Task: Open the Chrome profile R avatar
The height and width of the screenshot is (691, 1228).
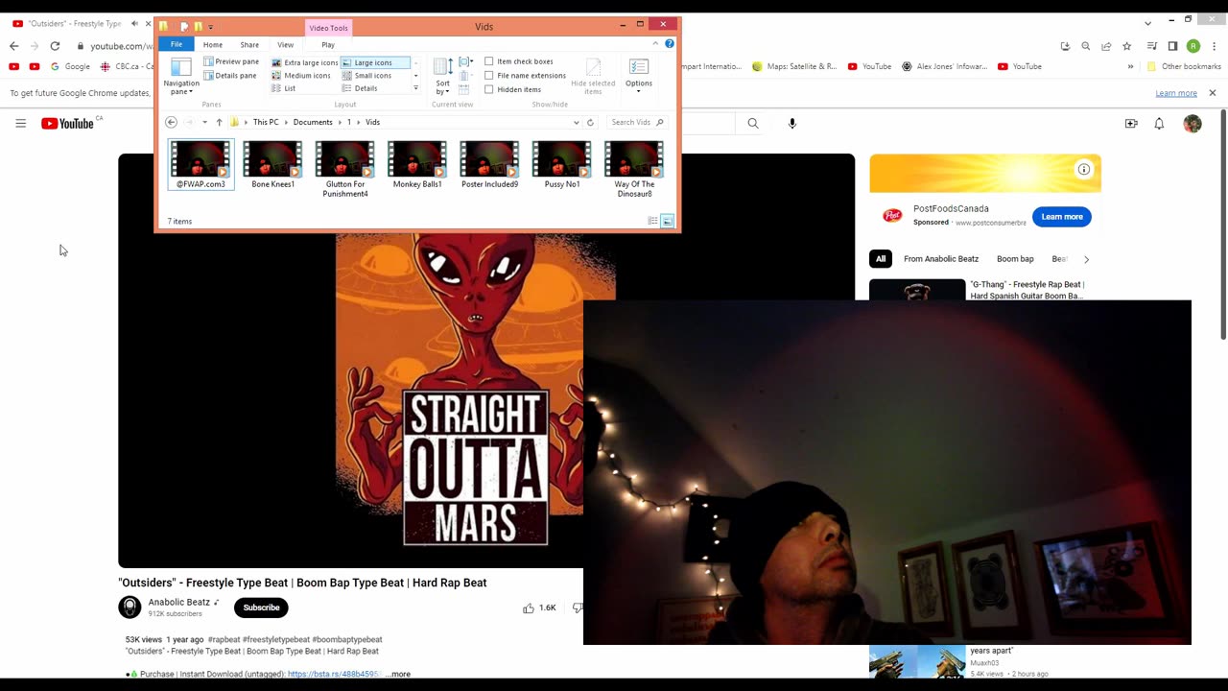Action: coord(1193,46)
